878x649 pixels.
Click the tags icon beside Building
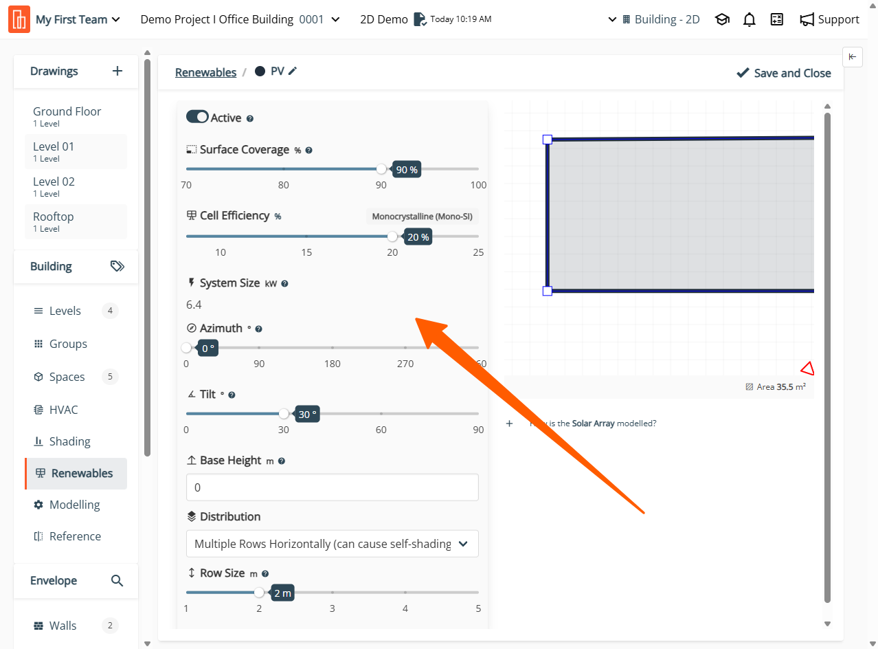117,266
